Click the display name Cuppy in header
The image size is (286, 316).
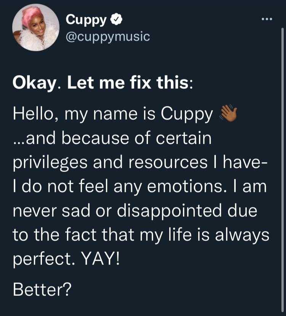click(x=86, y=20)
